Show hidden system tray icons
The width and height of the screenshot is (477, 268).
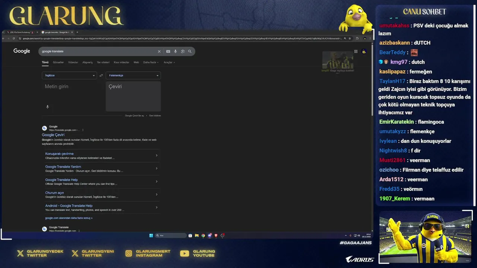click(346, 235)
